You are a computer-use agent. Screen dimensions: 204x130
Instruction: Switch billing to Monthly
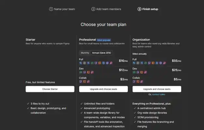click(x=85, y=53)
